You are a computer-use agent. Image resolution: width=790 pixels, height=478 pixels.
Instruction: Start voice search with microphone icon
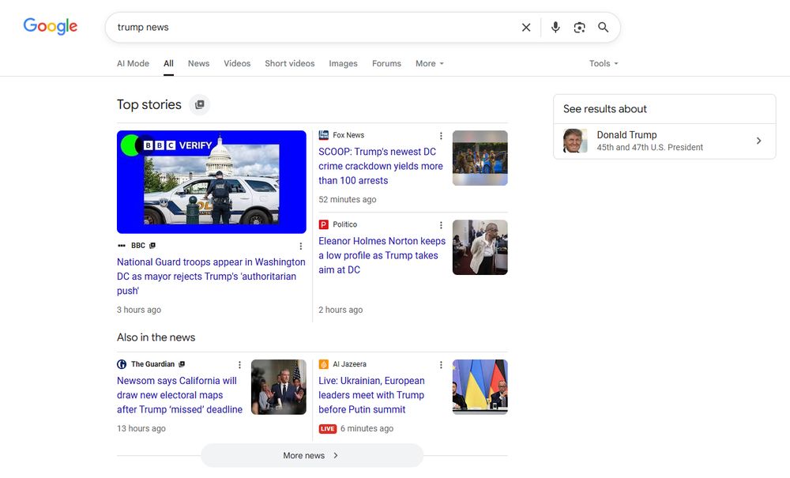tap(555, 27)
